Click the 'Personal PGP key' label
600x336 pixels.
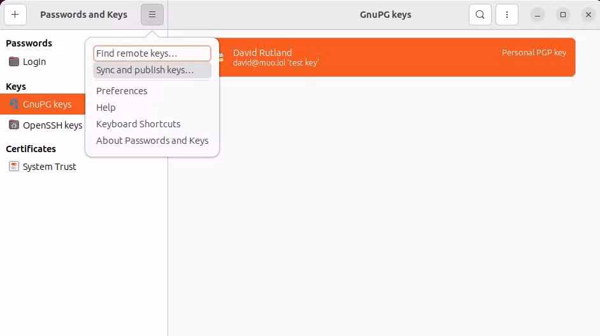[534, 53]
